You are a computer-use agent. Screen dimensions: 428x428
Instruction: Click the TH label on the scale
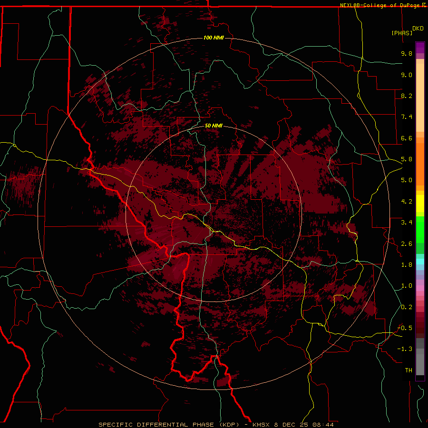click(x=409, y=370)
